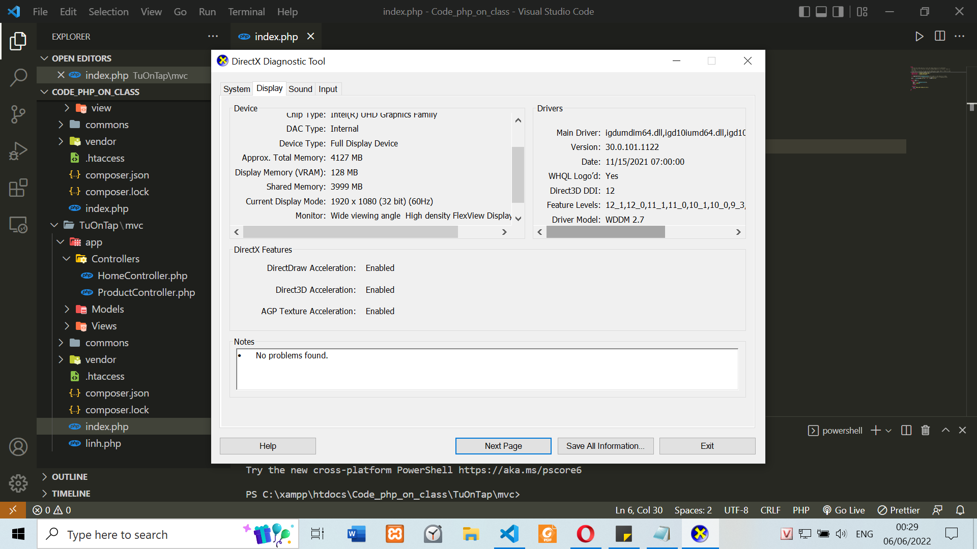
Task: Open the launch profile dropdown arrow
Action: tap(888, 431)
